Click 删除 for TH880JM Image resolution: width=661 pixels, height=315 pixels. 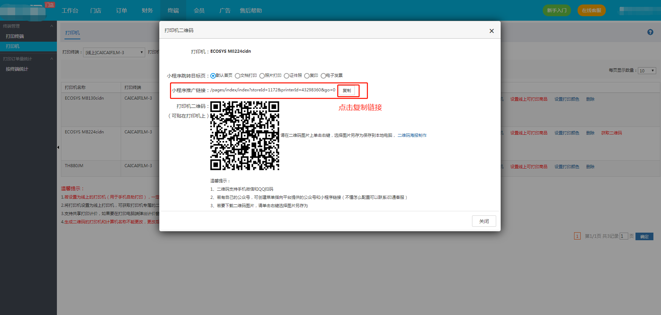click(x=590, y=167)
